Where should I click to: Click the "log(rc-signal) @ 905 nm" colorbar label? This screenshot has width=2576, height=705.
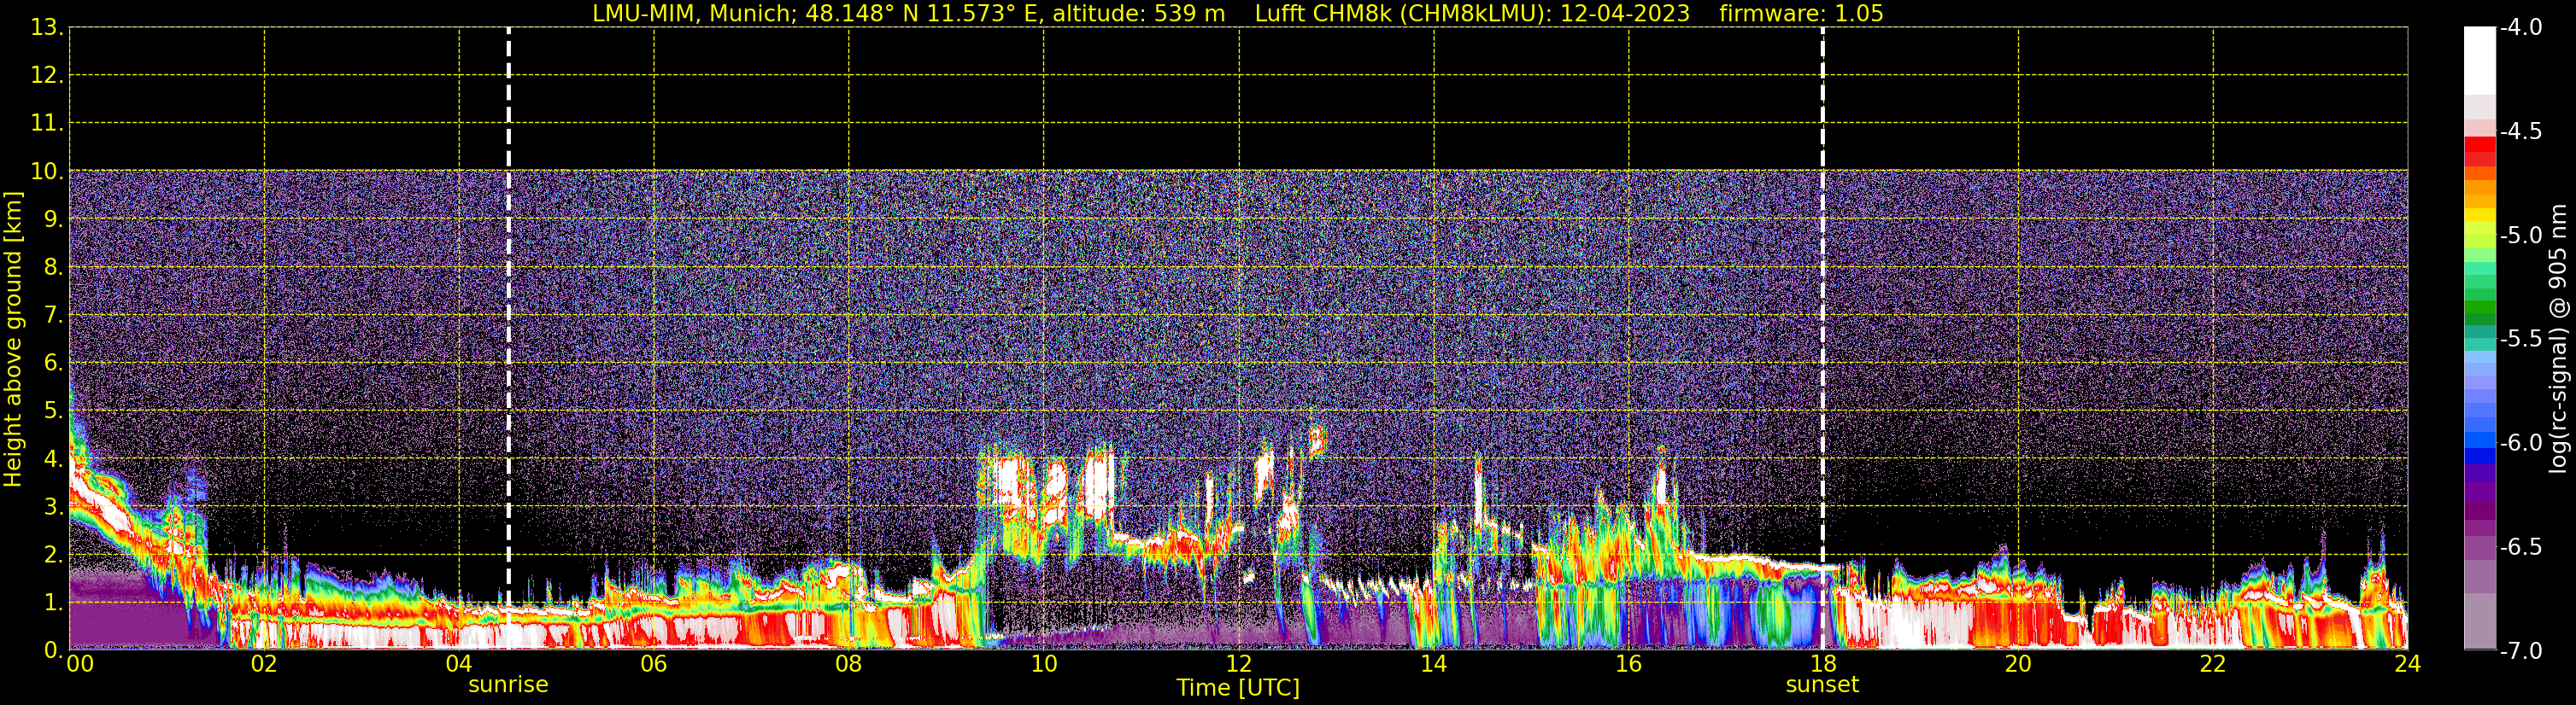click(2557, 340)
